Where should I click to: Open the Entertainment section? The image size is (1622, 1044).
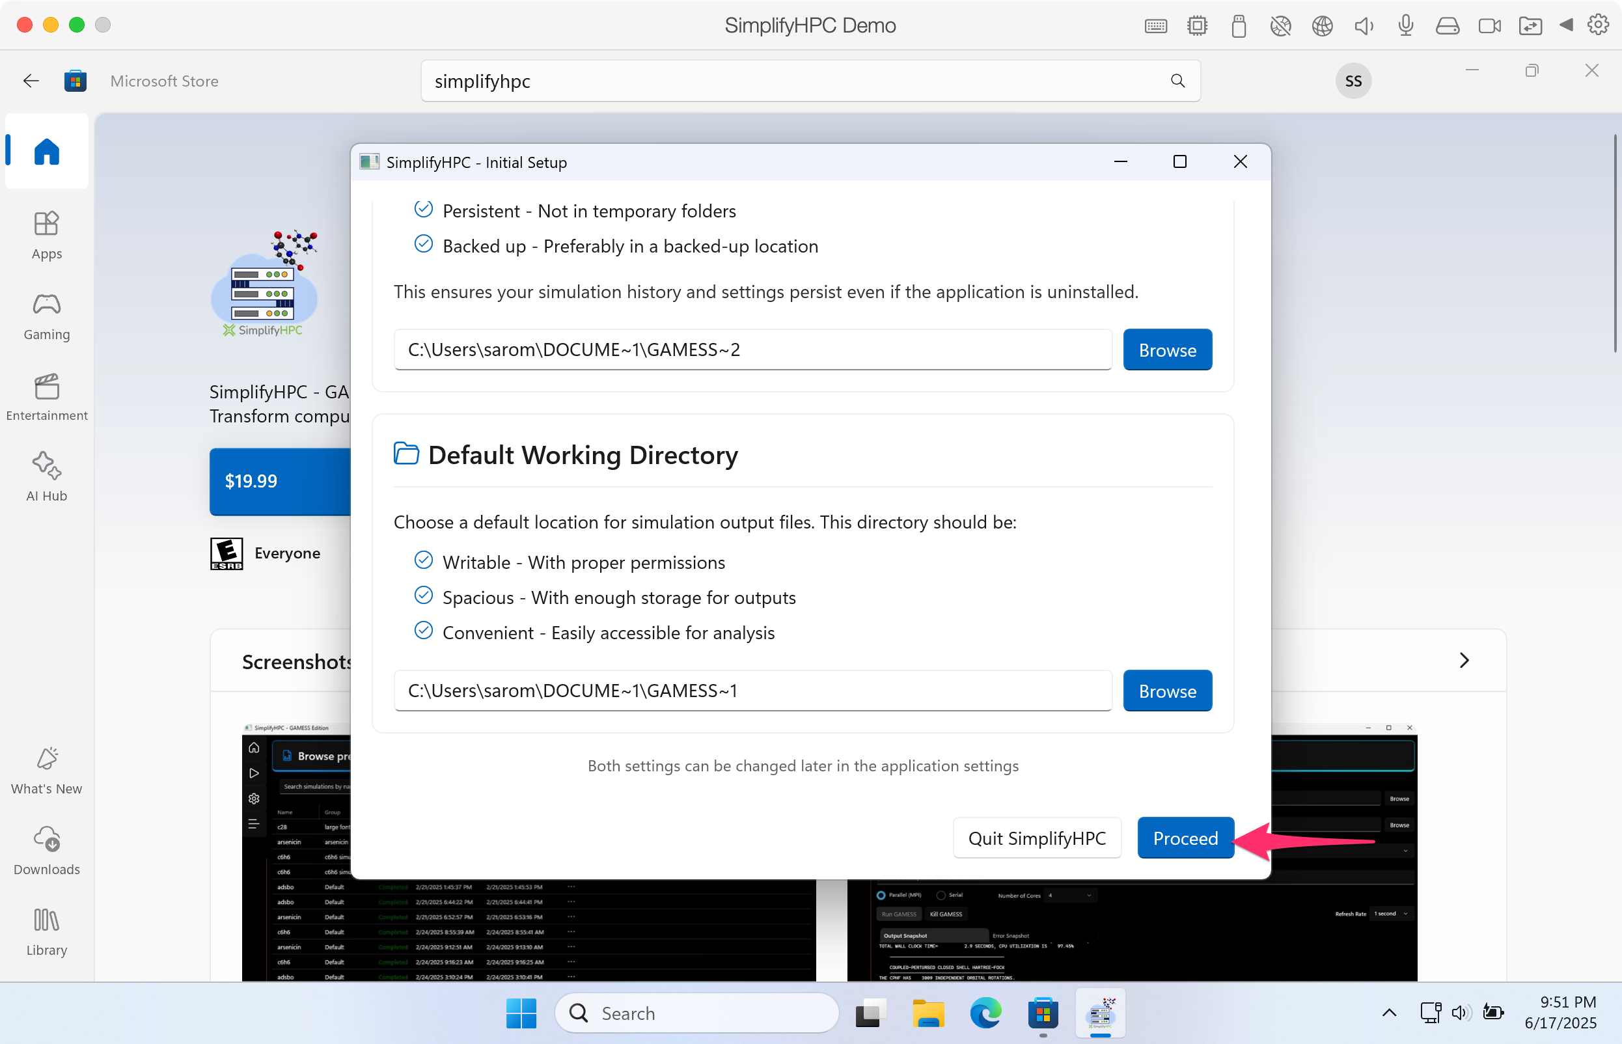coord(46,396)
